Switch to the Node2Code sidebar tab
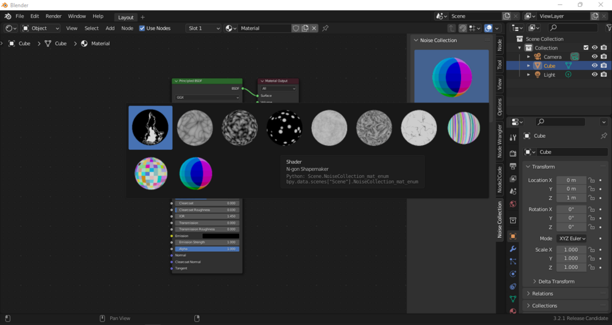Image resolution: width=612 pixels, height=325 pixels. [x=499, y=179]
